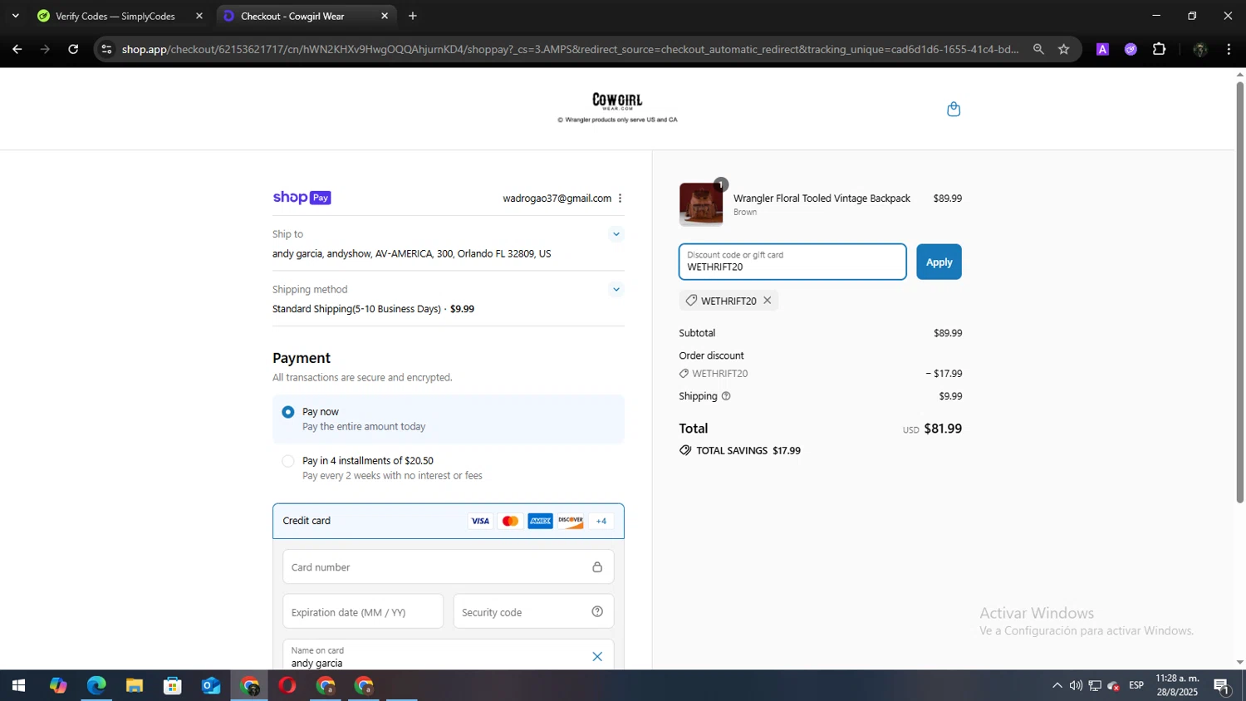The height and width of the screenshot is (701, 1246).
Task: Remove the WETHRIFT20 discount tag
Action: [767, 301]
